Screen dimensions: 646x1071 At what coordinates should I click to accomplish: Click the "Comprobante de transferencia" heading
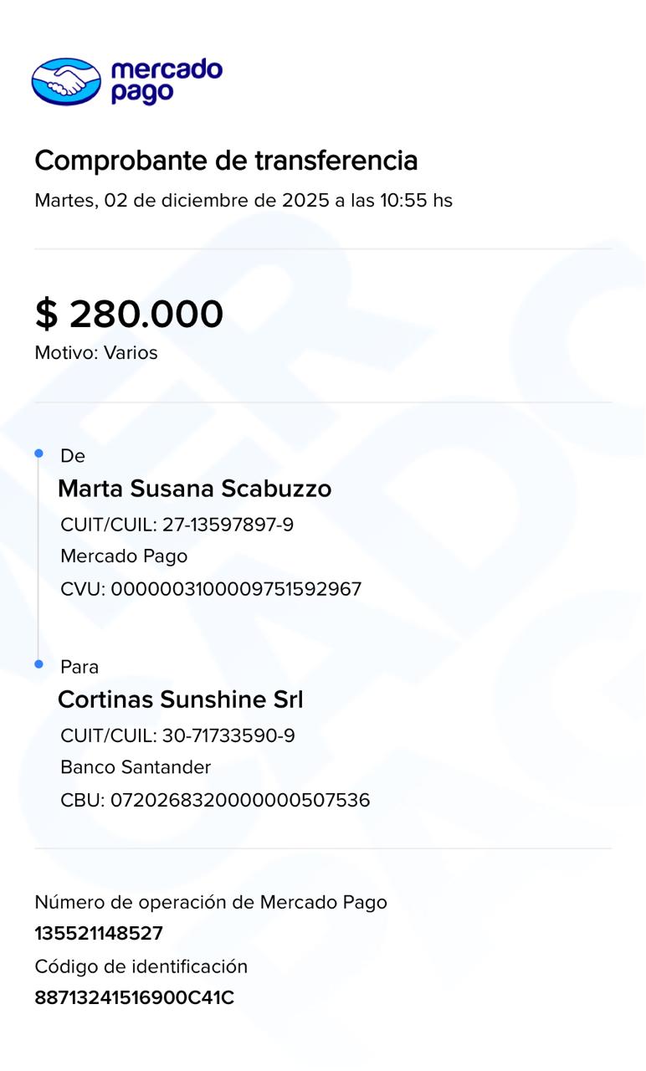[x=226, y=160]
